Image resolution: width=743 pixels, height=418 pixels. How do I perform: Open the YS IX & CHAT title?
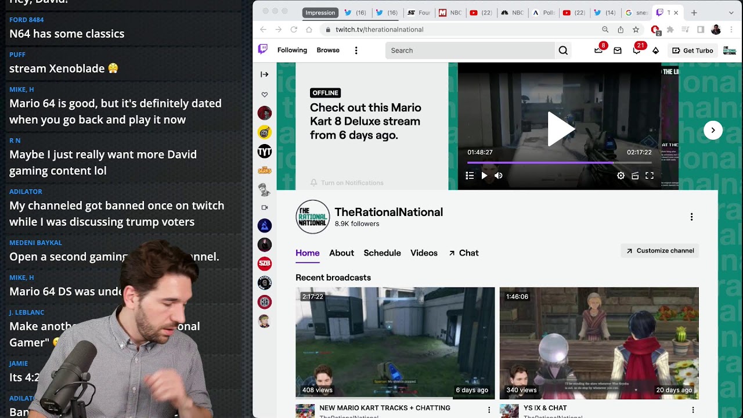click(545, 408)
